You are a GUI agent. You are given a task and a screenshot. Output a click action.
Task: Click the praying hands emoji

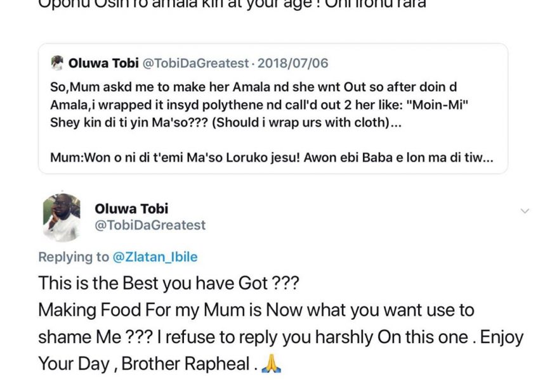[270, 364]
